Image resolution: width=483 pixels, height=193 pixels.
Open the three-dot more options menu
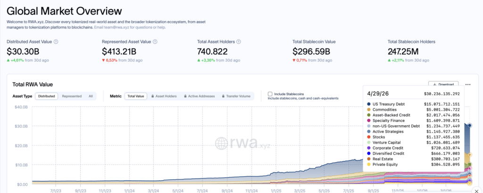coord(468,85)
